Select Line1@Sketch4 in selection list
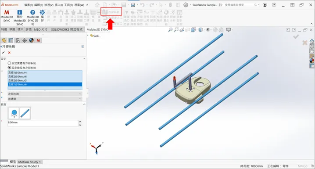 [x=45, y=72]
